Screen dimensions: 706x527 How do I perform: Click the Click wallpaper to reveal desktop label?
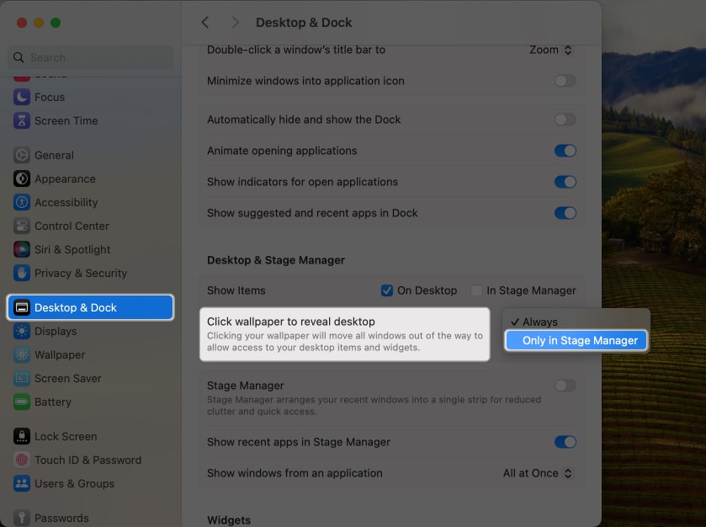tap(291, 321)
